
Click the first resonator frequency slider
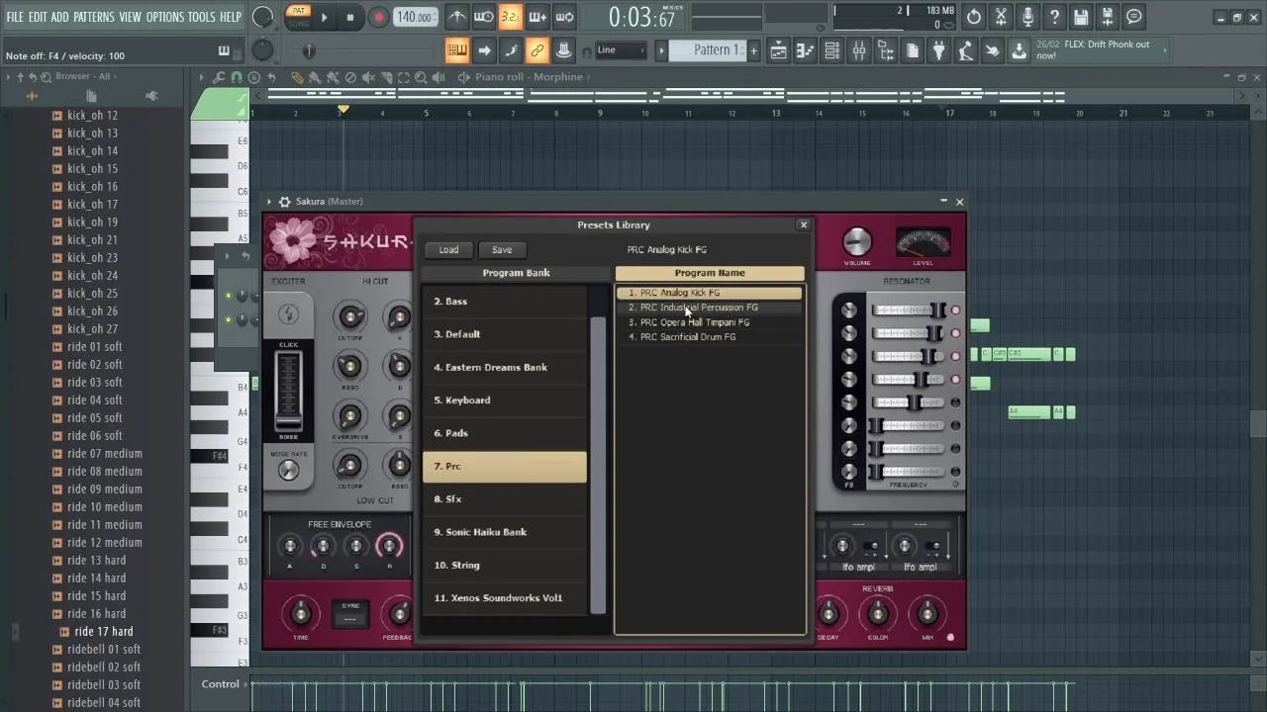909,311
